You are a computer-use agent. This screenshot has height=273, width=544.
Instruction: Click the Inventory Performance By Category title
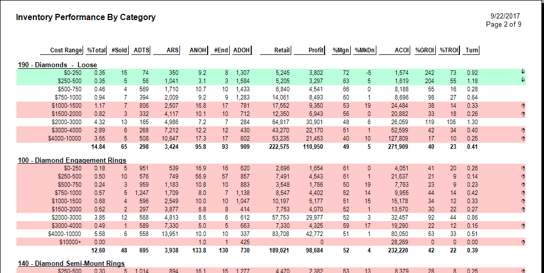click(86, 17)
